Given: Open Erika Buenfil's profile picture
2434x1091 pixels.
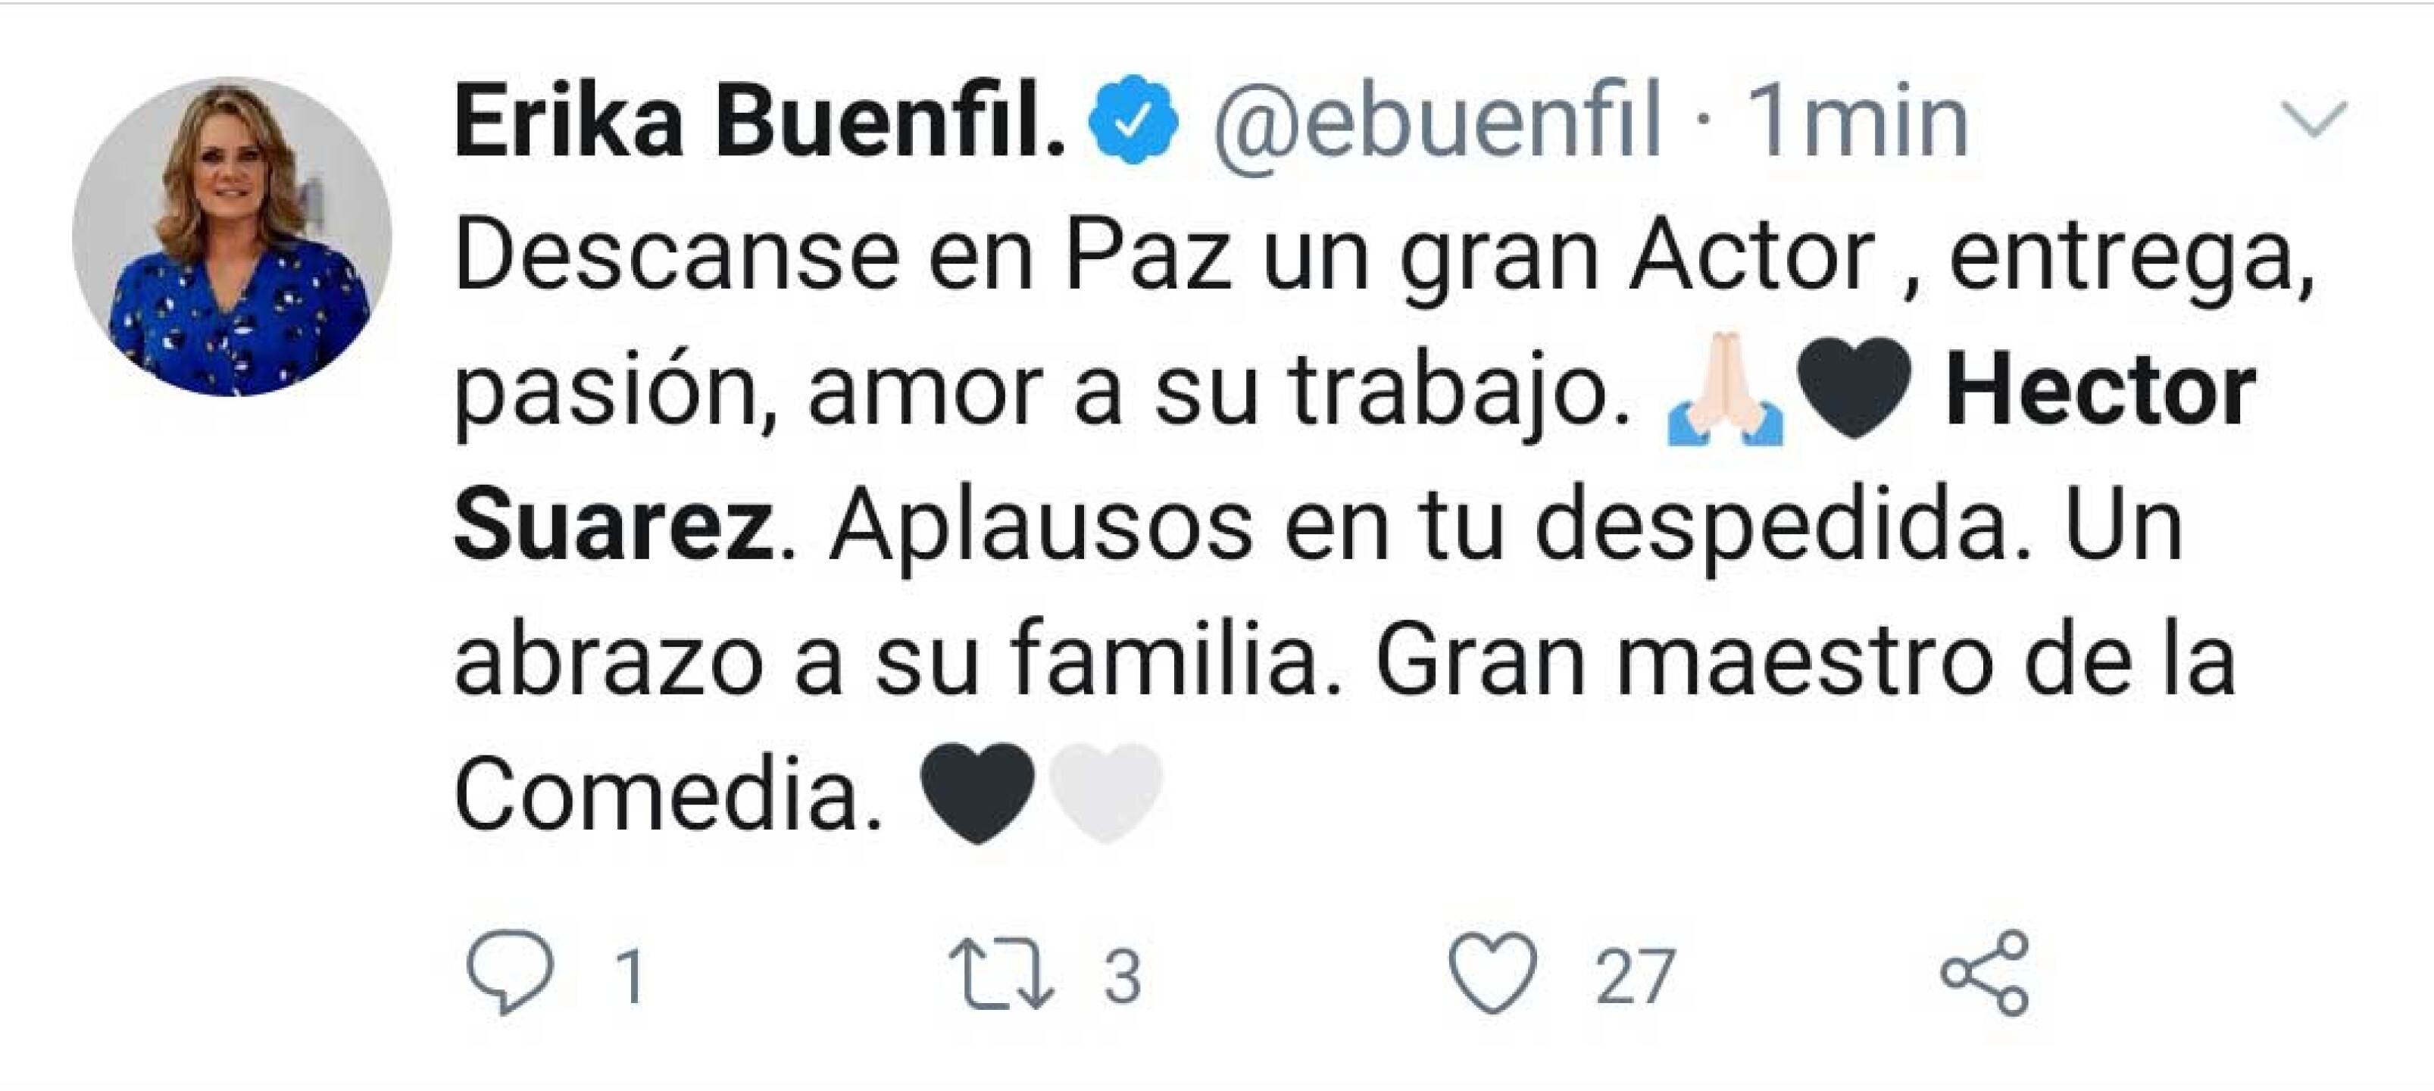Looking at the screenshot, I should [232, 236].
